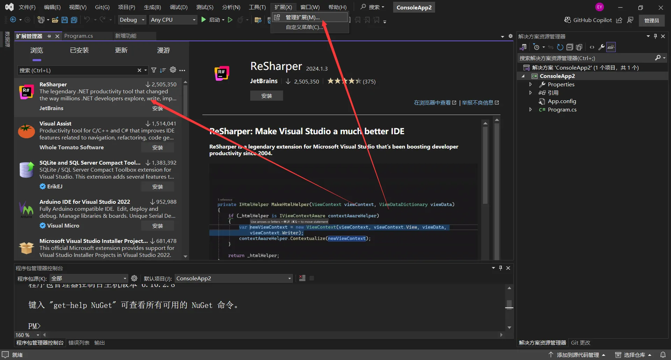
Task: Toggle auto-hide pin on package manager console
Action: pyautogui.click(x=500, y=268)
